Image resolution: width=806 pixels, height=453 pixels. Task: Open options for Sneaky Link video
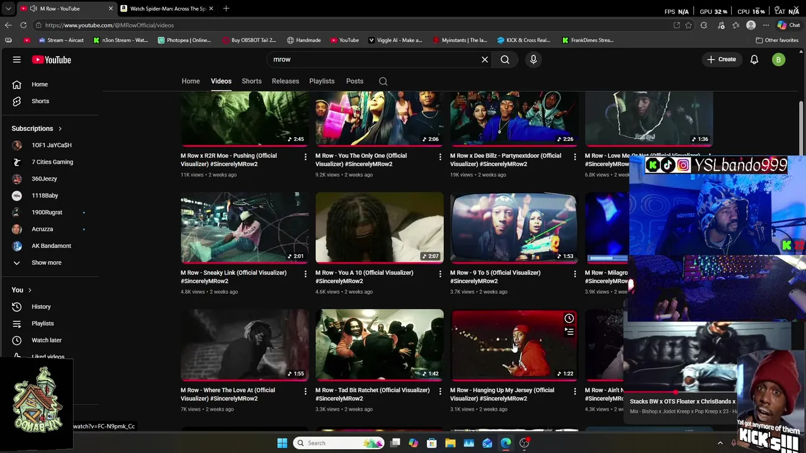305,274
